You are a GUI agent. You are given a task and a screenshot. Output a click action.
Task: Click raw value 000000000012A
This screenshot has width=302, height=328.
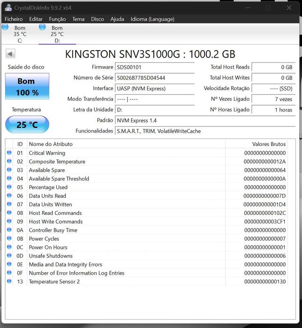tap(264, 161)
